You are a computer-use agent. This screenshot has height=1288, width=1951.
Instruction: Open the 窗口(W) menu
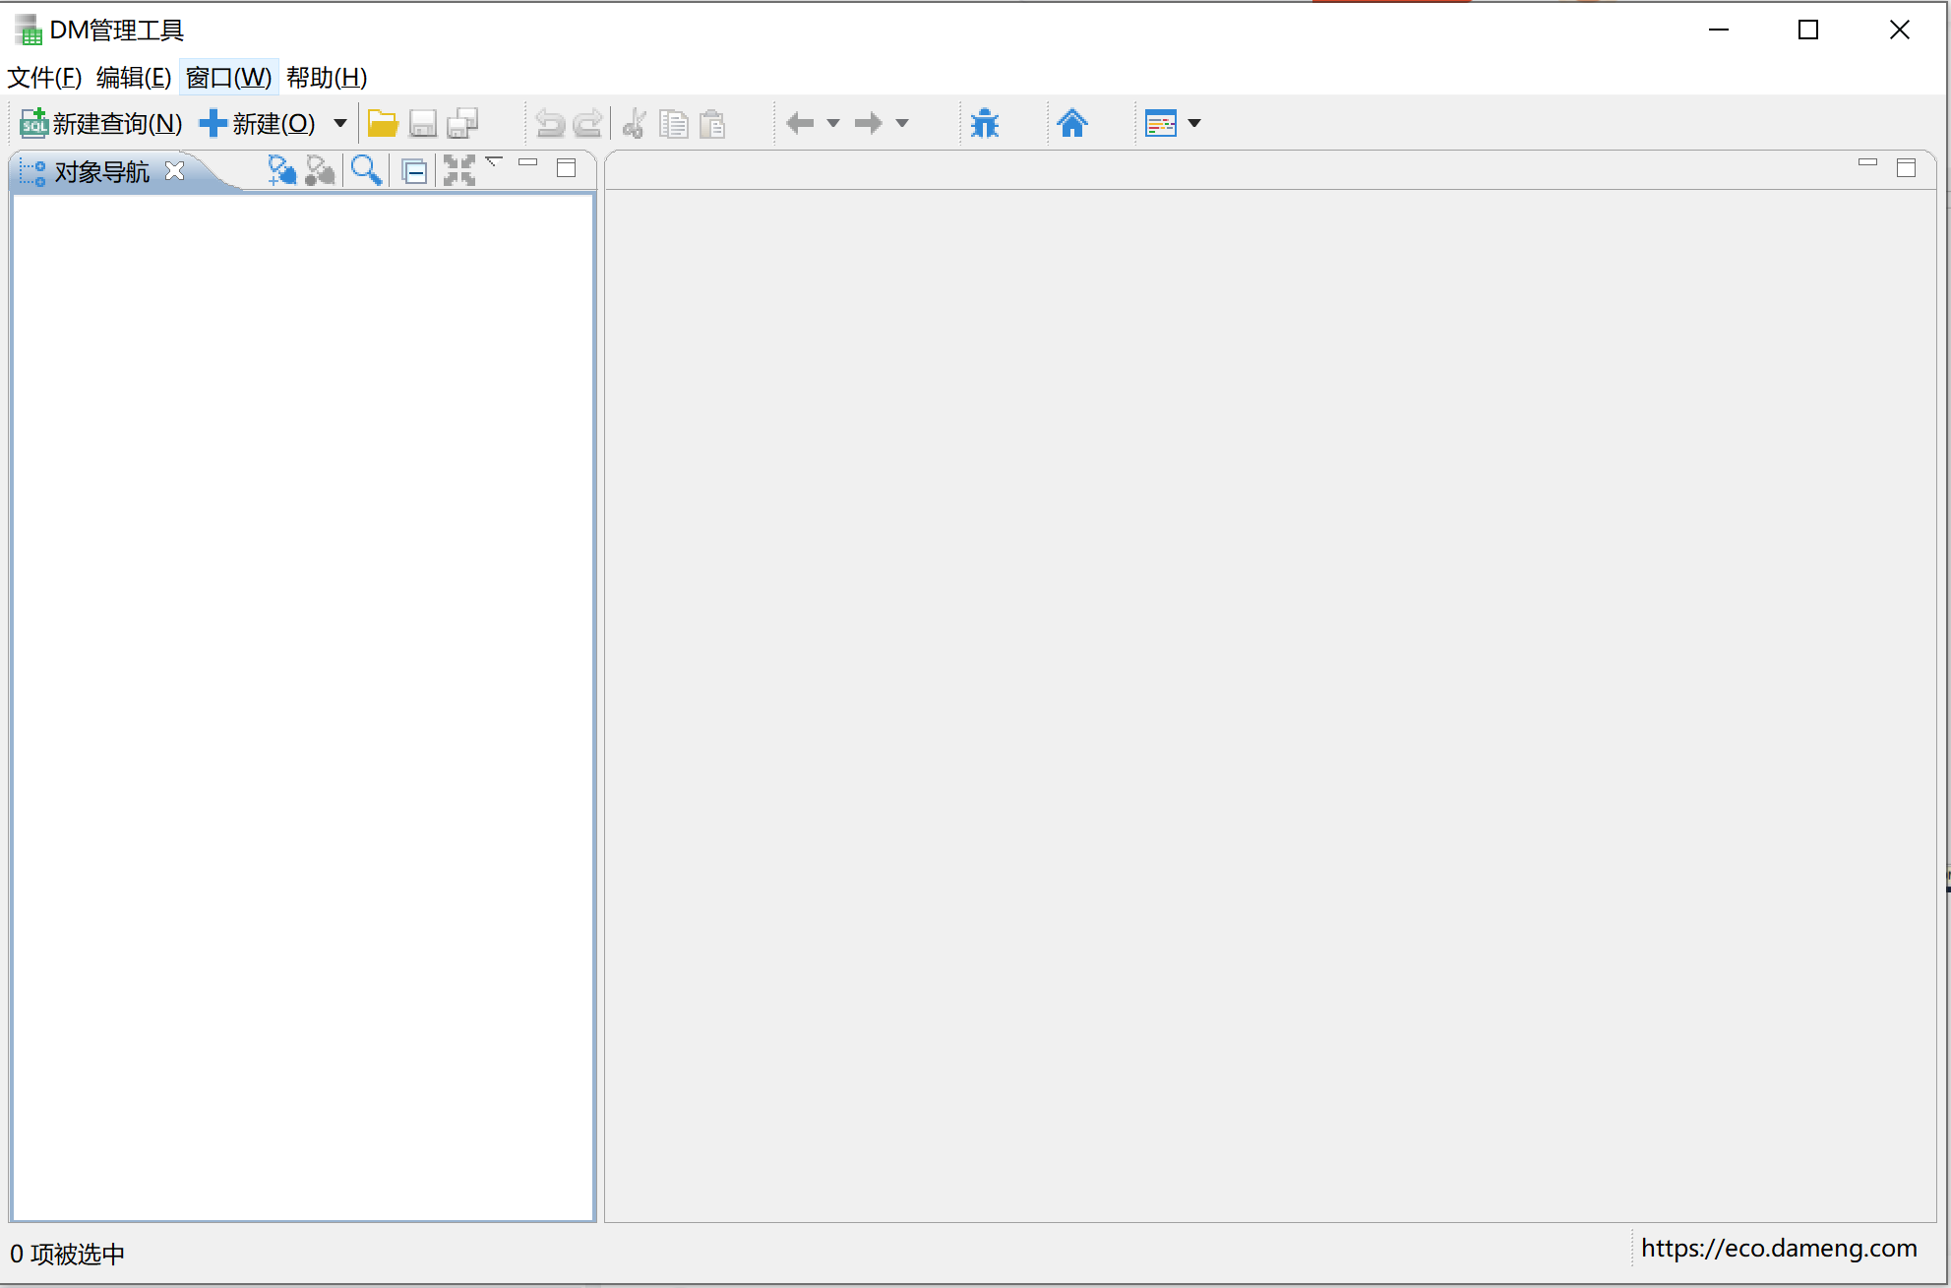(228, 77)
